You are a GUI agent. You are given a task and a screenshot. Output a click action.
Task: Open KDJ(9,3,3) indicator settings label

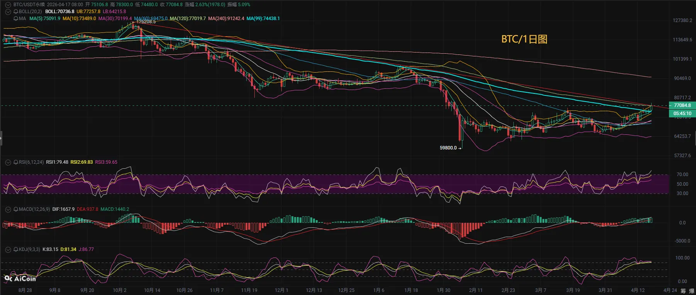coord(29,249)
